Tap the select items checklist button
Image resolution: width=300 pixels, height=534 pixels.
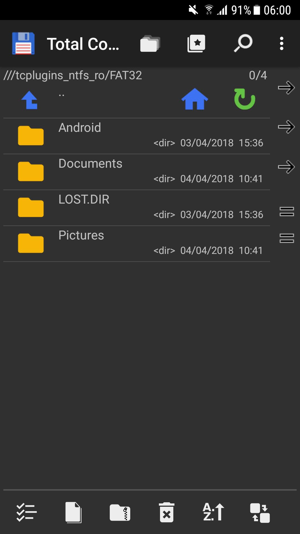click(26, 512)
